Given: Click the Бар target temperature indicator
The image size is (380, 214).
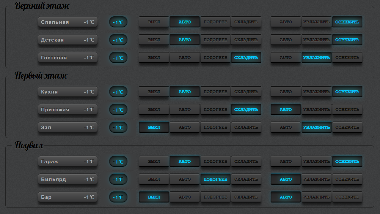Looking at the screenshot, I should point(118,197).
